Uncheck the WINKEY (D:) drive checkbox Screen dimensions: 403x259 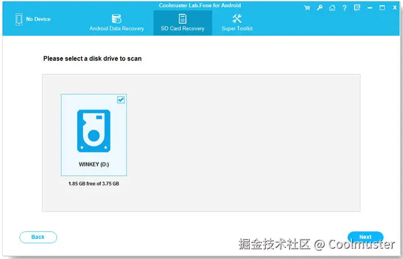[x=121, y=99]
